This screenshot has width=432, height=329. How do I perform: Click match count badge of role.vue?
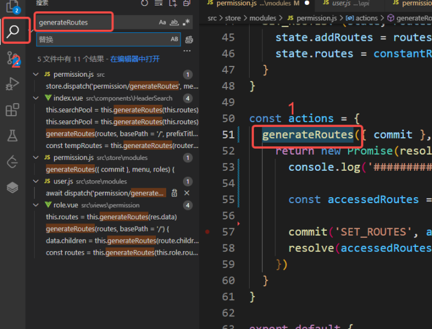[188, 205]
